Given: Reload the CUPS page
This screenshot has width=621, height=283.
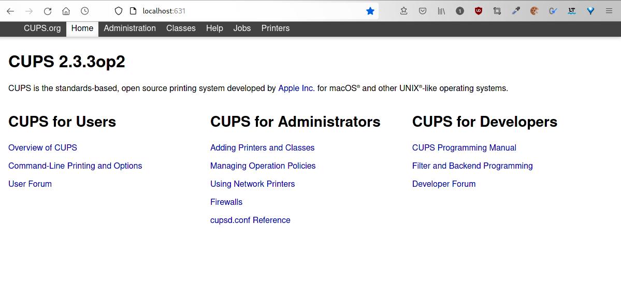Looking at the screenshot, I should [48, 11].
